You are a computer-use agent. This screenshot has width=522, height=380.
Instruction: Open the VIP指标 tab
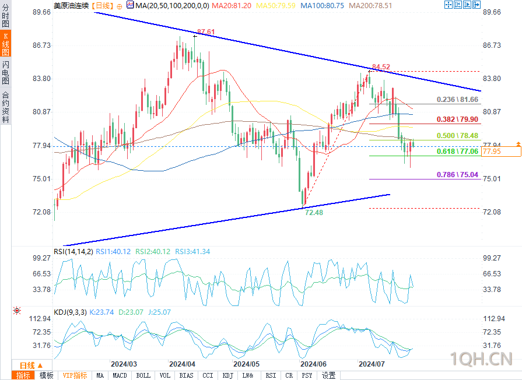tap(75, 375)
